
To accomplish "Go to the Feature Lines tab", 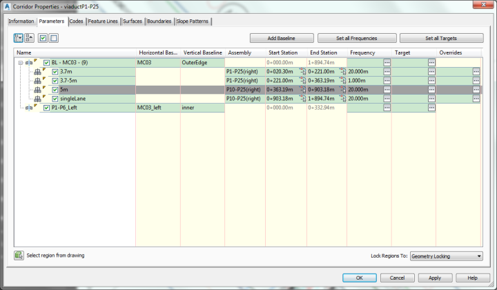I will click(103, 21).
